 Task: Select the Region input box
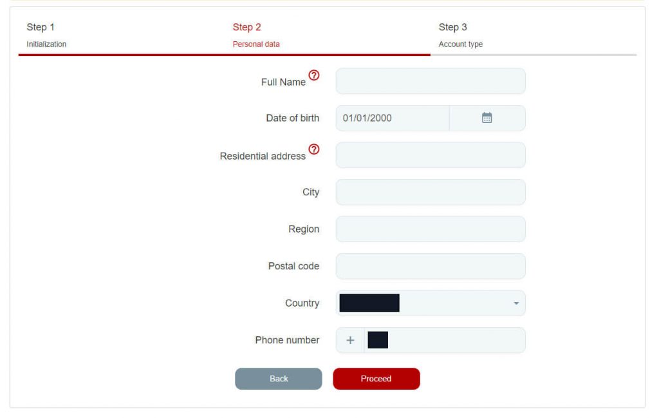click(430, 229)
